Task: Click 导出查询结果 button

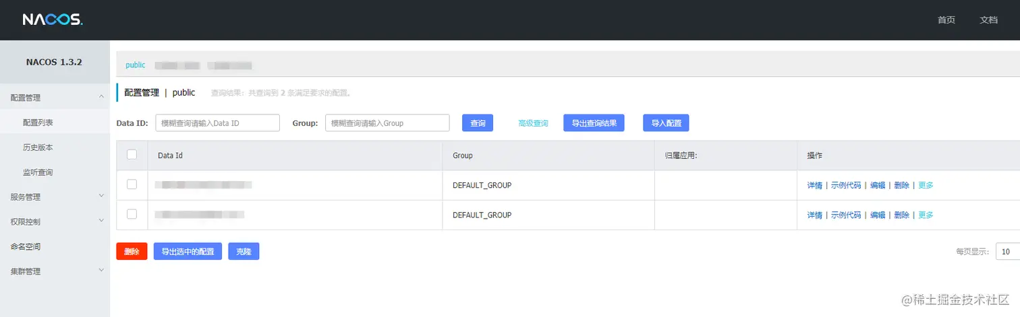Action: [594, 123]
